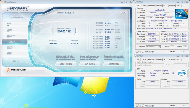190x108 pixels.
Task: Click Validate in the bottom CPU-Z window
Action: click(172, 105)
